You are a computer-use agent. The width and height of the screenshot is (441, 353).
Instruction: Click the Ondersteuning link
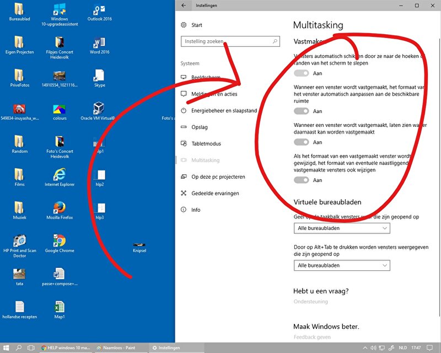[310, 302]
